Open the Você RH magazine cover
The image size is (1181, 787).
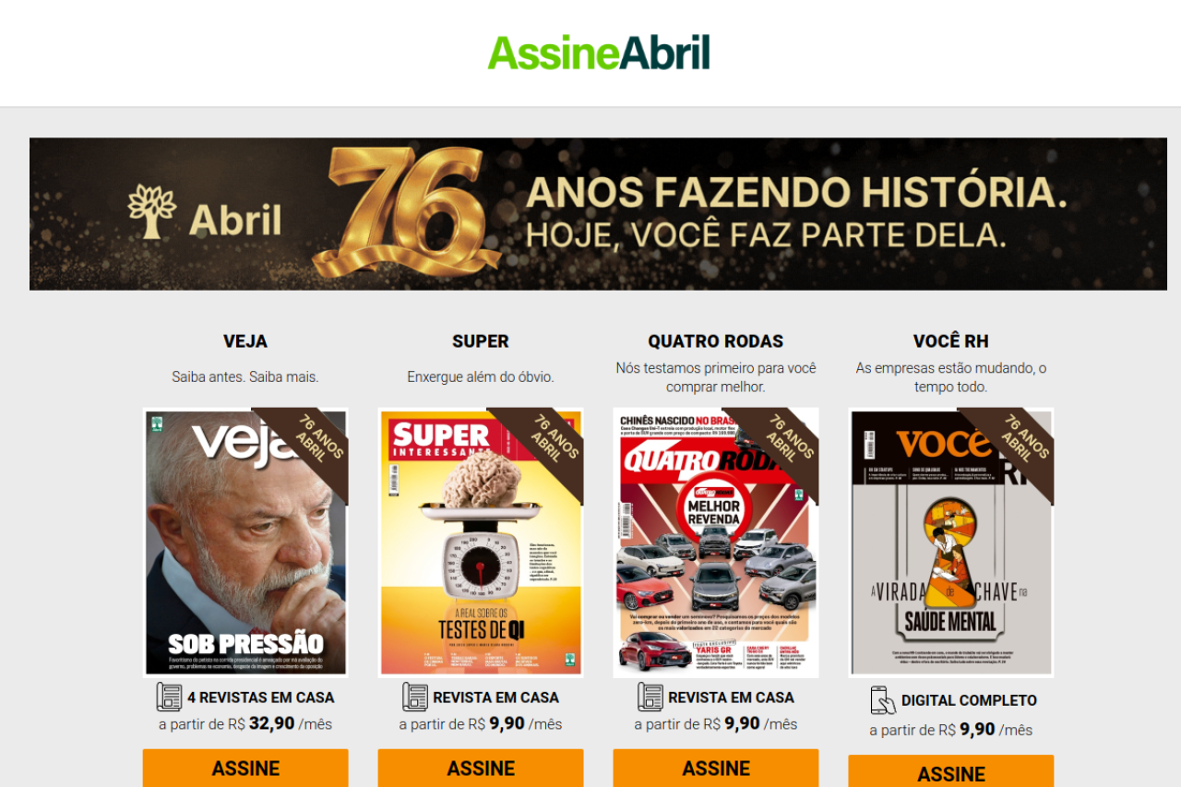tap(951, 543)
